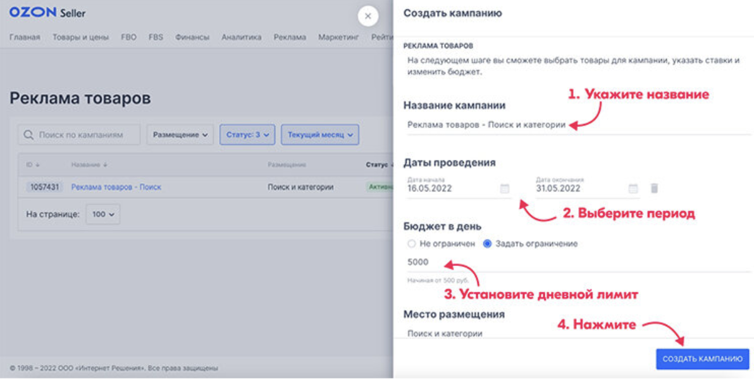This screenshot has height=379, width=754.
Task: Open the 'Товары и цены' tab
Action: coord(80,37)
